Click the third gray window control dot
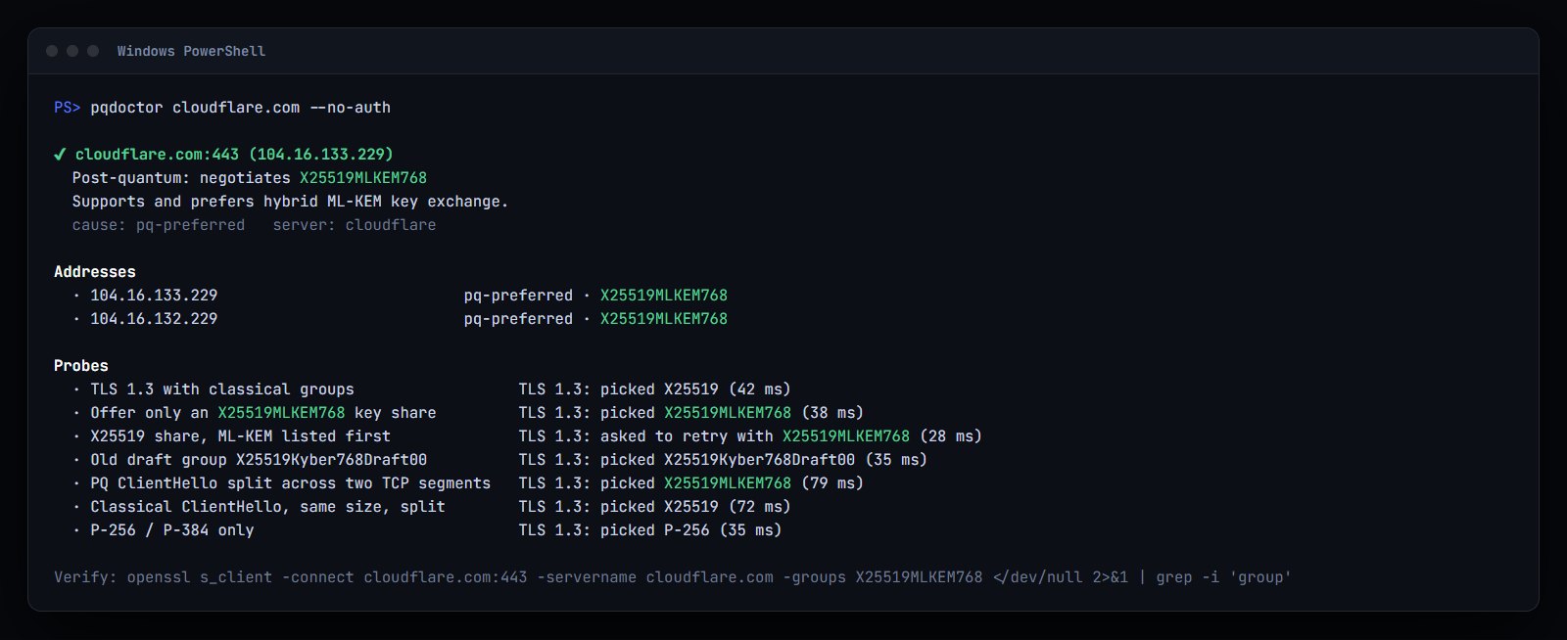 [x=93, y=51]
